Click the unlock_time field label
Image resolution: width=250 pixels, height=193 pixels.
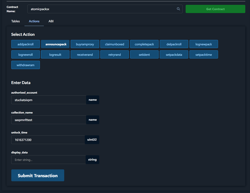point(19,132)
